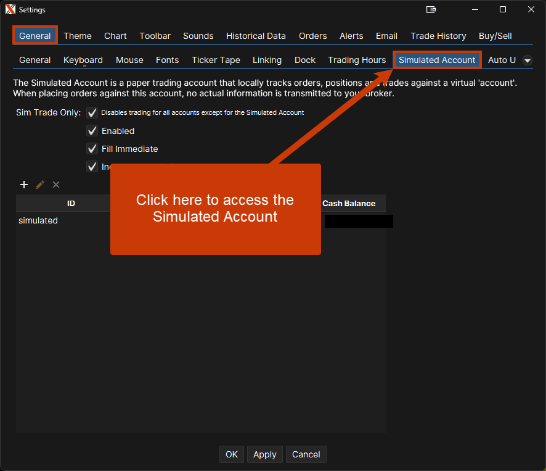Click the add account plus icon
This screenshot has height=471, width=546.
[24, 185]
